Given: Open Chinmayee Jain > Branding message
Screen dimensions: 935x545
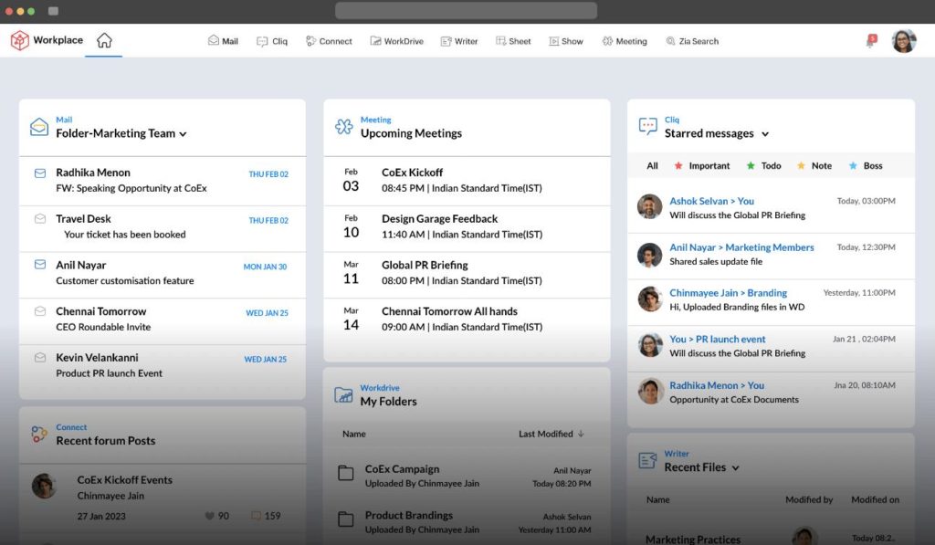Looking at the screenshot, I should point(728,293).
